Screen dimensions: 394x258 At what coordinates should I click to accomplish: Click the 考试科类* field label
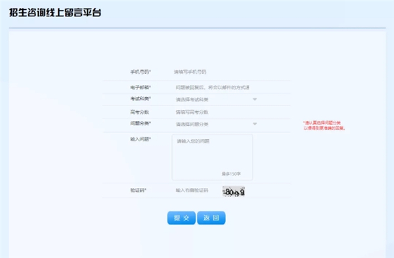[141, 99]
